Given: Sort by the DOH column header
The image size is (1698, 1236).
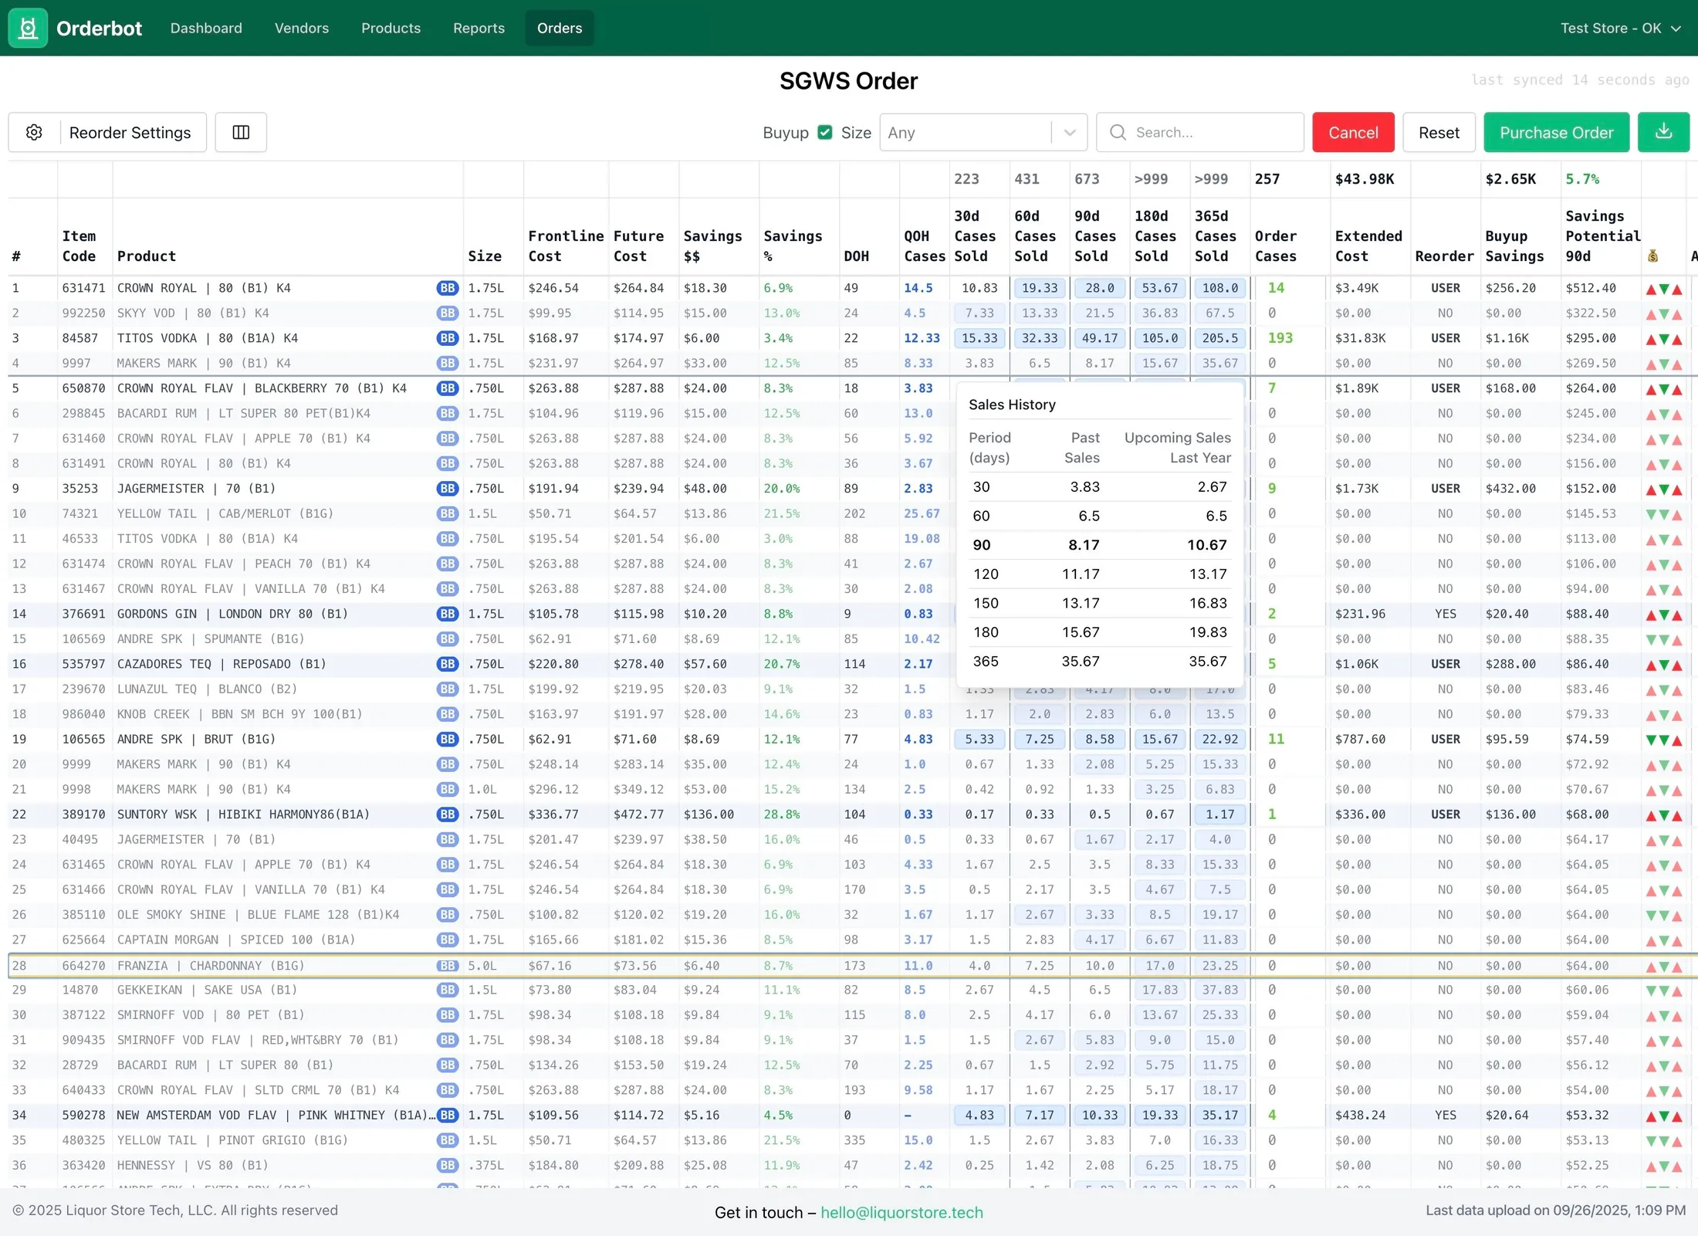Looking at the screenshot, I should pyautogui.click(x=856, y=256).
